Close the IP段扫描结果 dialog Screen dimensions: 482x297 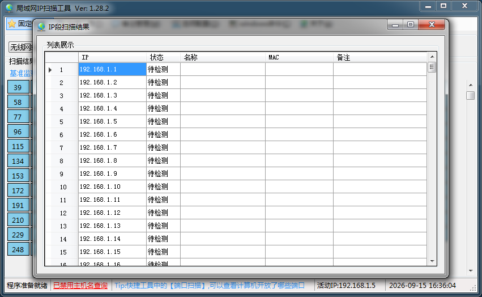432,24
